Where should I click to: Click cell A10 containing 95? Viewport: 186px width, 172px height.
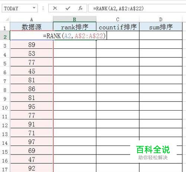pyautogui.click(x=32, y=106)
